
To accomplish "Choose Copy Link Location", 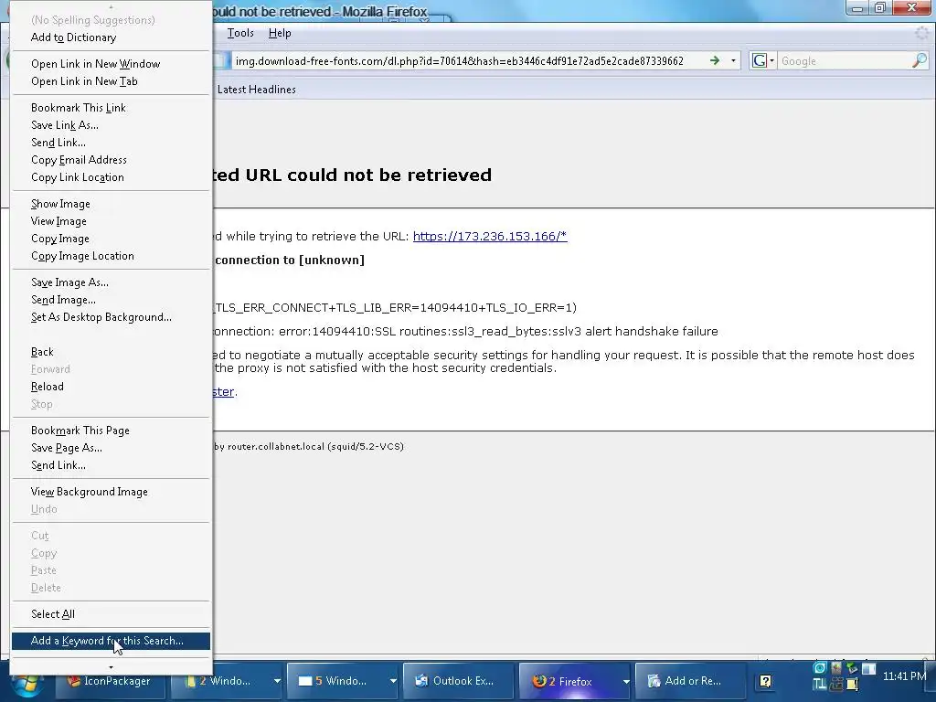I will click(111, 177).
